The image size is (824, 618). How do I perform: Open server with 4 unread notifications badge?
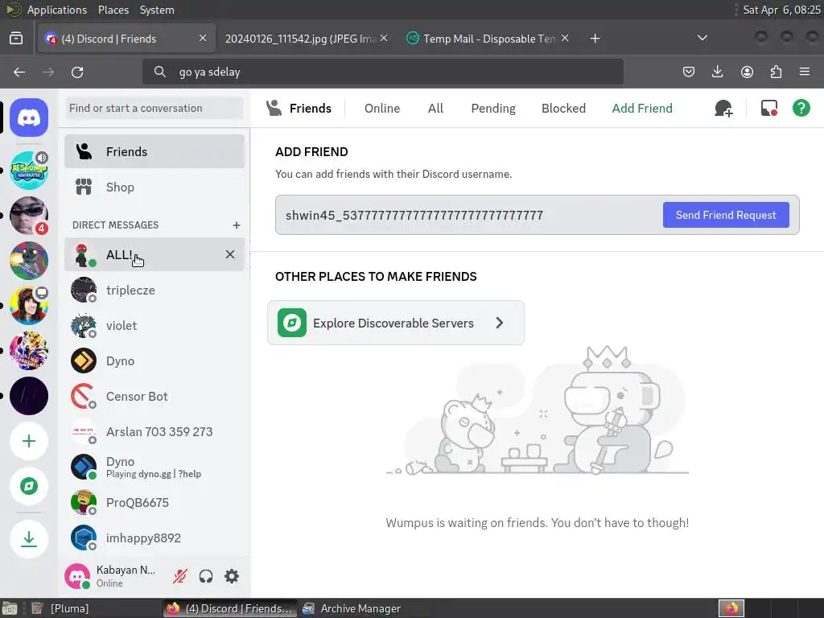click(29, 216)
